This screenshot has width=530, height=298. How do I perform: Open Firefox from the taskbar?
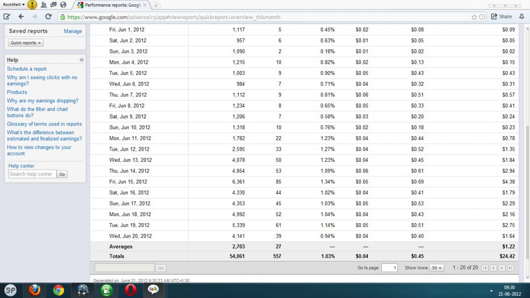pyautogui.click(x=35, y=290)
